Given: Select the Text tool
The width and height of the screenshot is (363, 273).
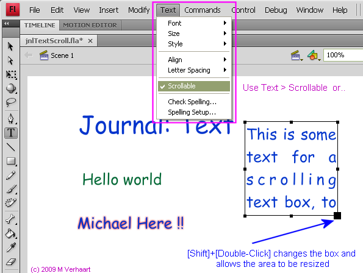Looking at the screenshot, I should (11, 133).
